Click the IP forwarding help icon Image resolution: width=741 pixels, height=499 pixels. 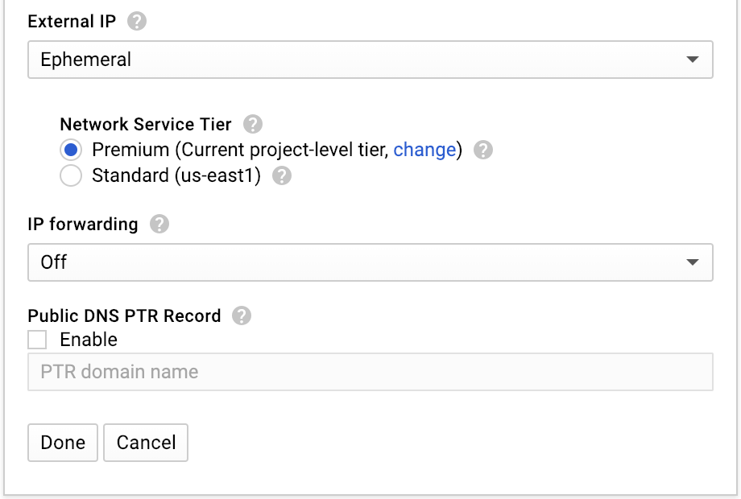point(159,225)
